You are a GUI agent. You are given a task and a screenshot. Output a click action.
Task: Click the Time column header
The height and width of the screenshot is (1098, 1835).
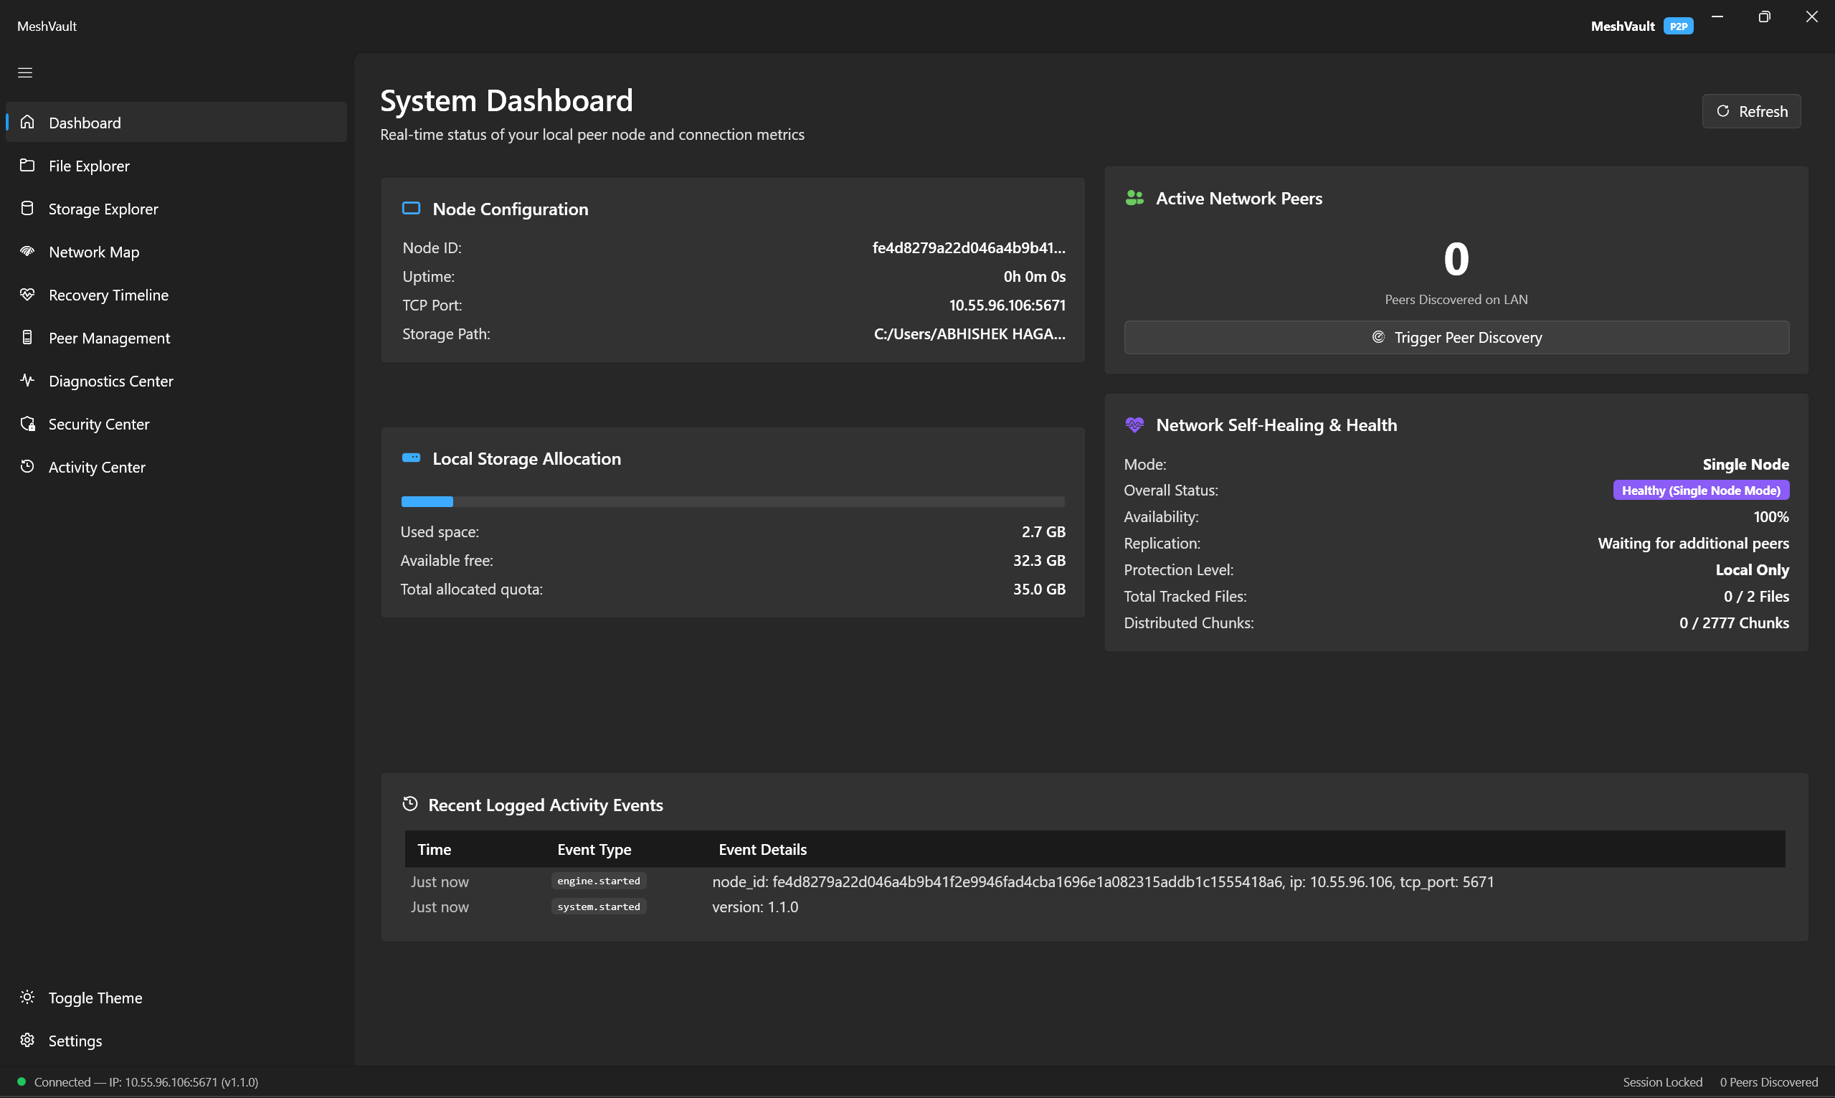(x=434, y=848)
